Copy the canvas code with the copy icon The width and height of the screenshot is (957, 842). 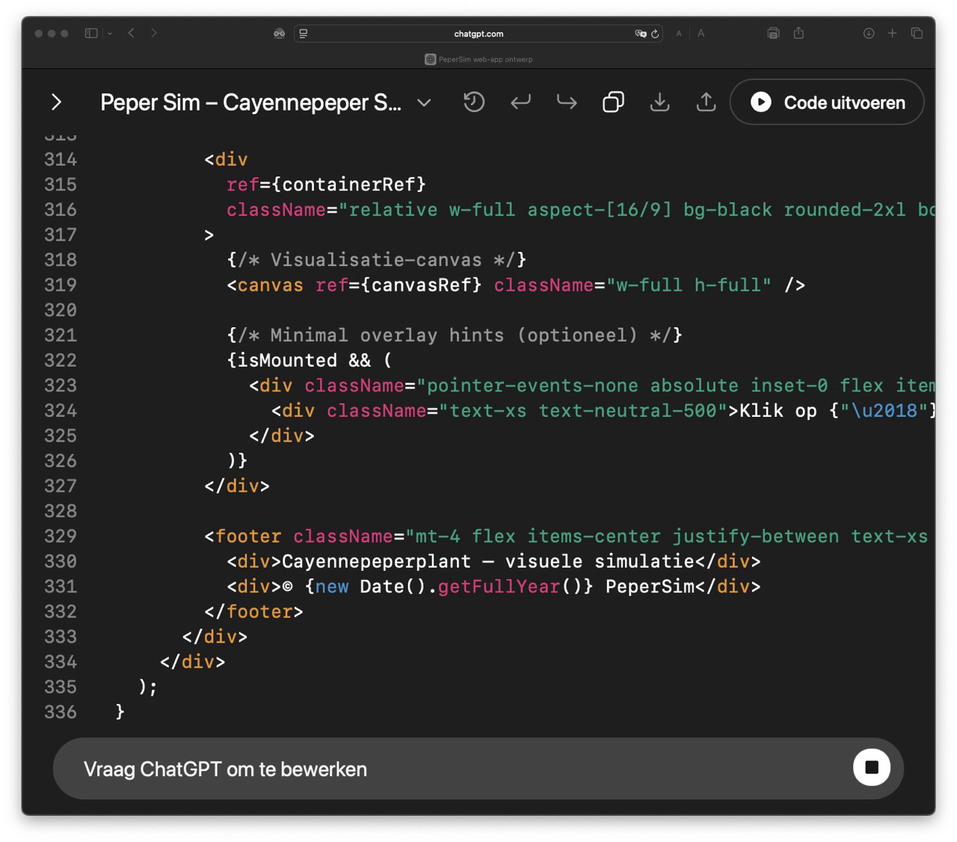(613, 102)
